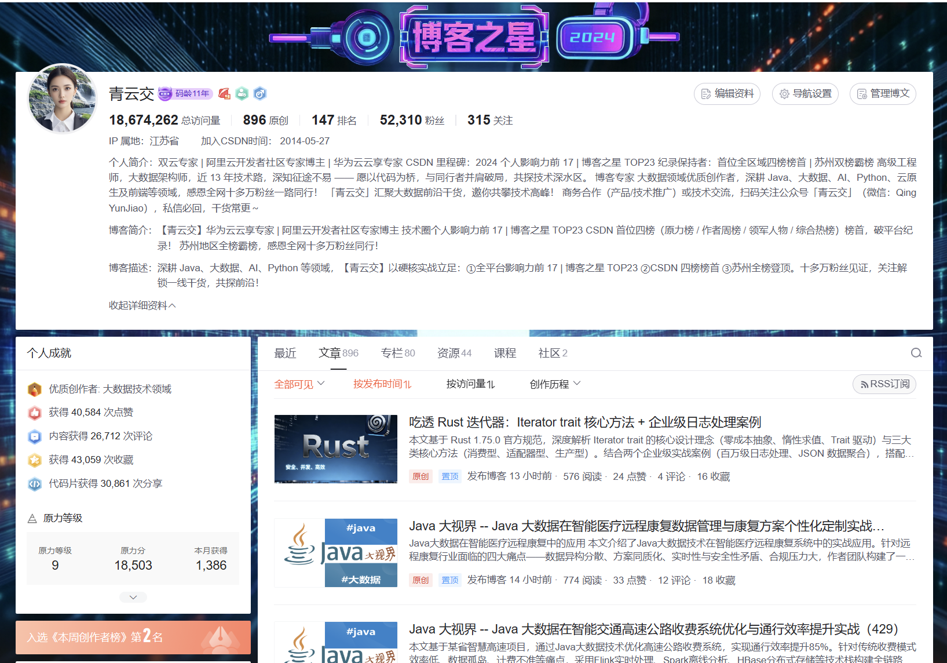947x663 pixels.
Task: Click the 代码片分享 code icon
Action: click(35, 484)
